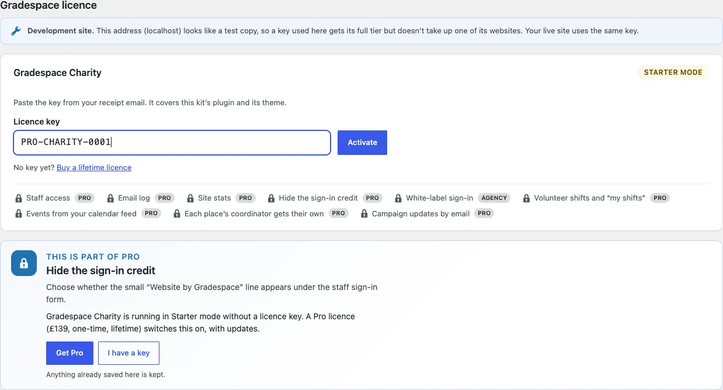Click the wrench icon in Development site notice
Screen dimensions: 723x390
coord(16,31)
